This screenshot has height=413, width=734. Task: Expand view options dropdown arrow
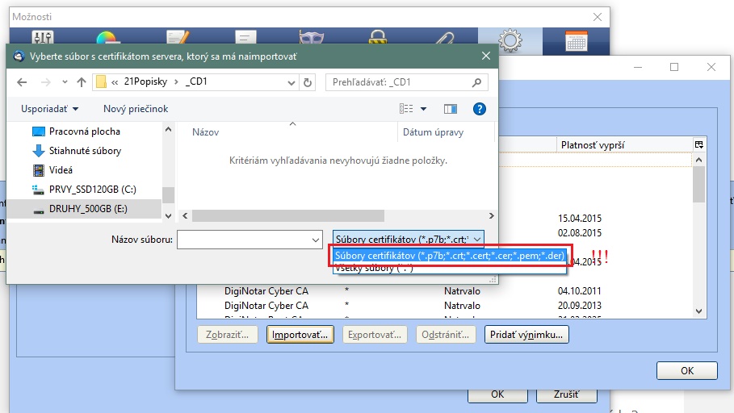[424, 109]
